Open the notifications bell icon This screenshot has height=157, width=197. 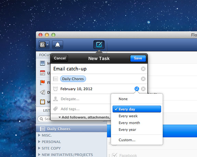[x=58, y=45]
